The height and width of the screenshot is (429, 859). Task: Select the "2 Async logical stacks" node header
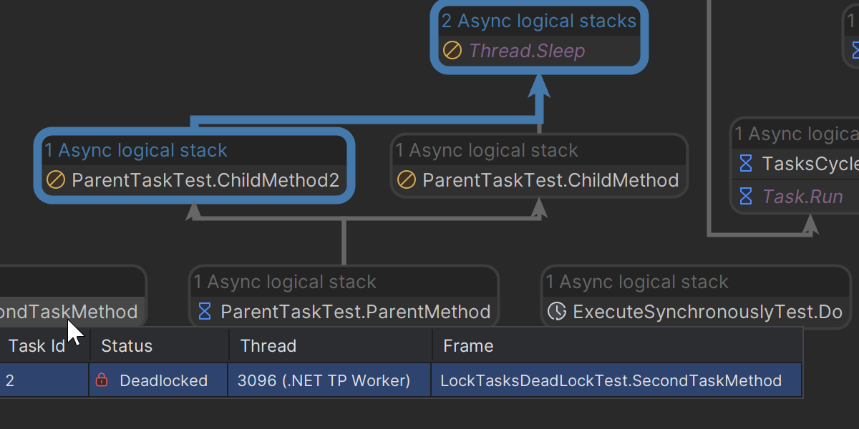pyautogui.click(x=538, y=21)
